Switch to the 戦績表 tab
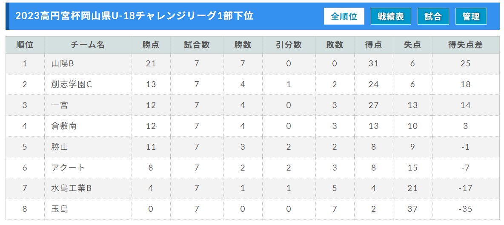This screenshot has height=225, width=504. tap(391, 16)
